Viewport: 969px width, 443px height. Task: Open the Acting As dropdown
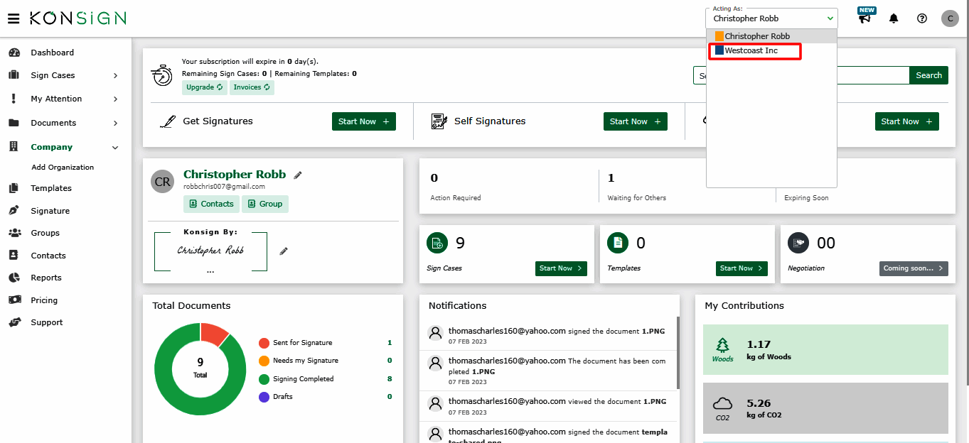[772, 18]
